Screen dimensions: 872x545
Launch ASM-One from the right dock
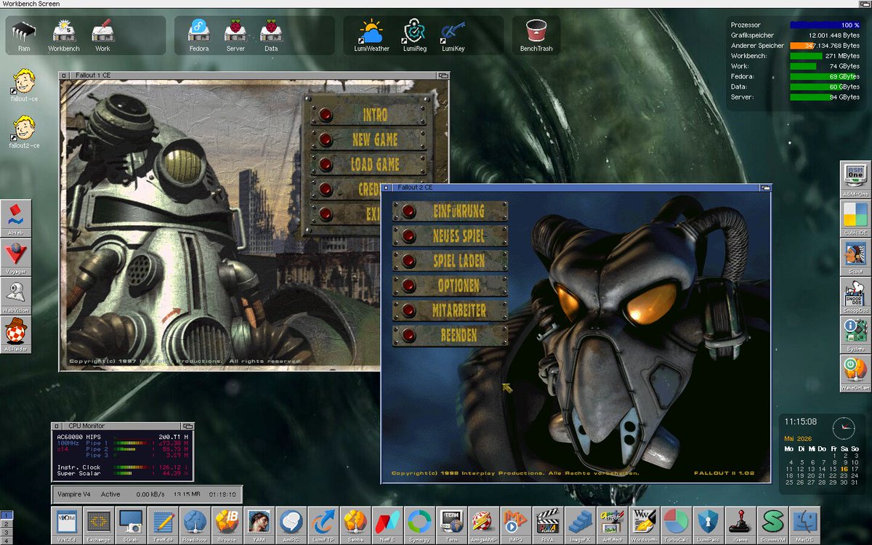tap(855, 179)
